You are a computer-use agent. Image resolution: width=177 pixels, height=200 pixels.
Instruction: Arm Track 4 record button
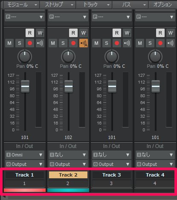[160, 43]
